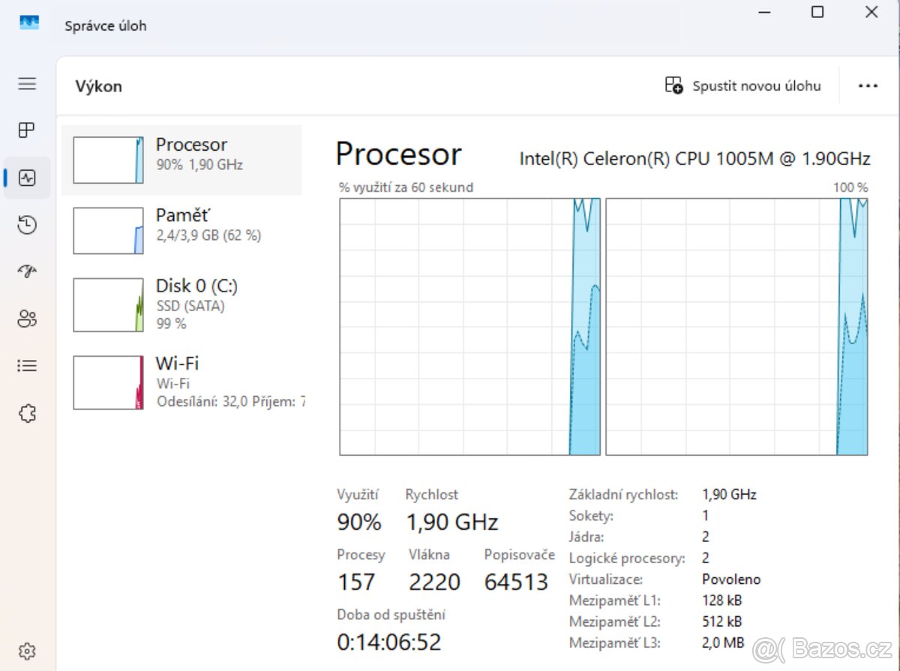Open the Startup apps view
The width and height of the screenshot is (900, 671).
pyautogui.click(x=27, y=271)
